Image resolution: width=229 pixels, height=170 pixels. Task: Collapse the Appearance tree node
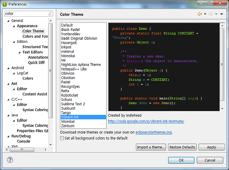point(14,26)
